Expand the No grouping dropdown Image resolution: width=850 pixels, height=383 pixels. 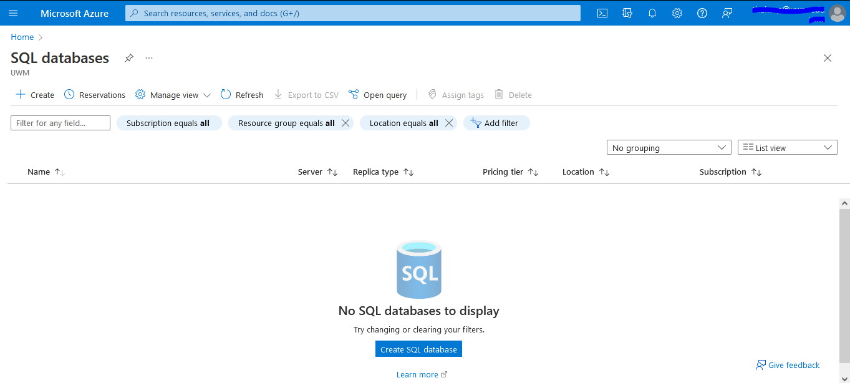tap(669, 147)
